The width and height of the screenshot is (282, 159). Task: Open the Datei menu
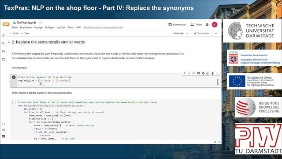15,27
